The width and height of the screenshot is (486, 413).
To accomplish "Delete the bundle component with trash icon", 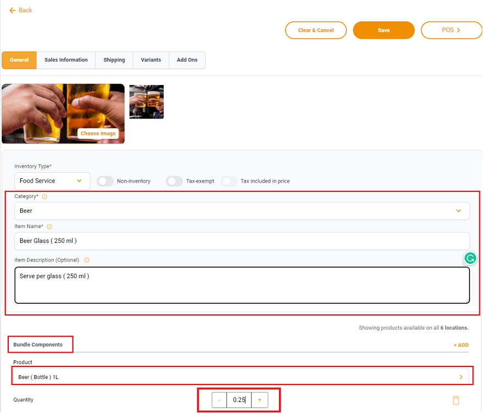I will tap(456, 400).
